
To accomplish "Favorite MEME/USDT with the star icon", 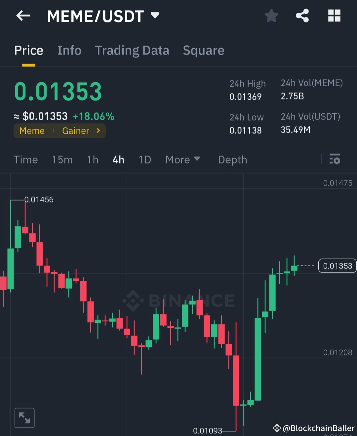I will click(271, 16).
